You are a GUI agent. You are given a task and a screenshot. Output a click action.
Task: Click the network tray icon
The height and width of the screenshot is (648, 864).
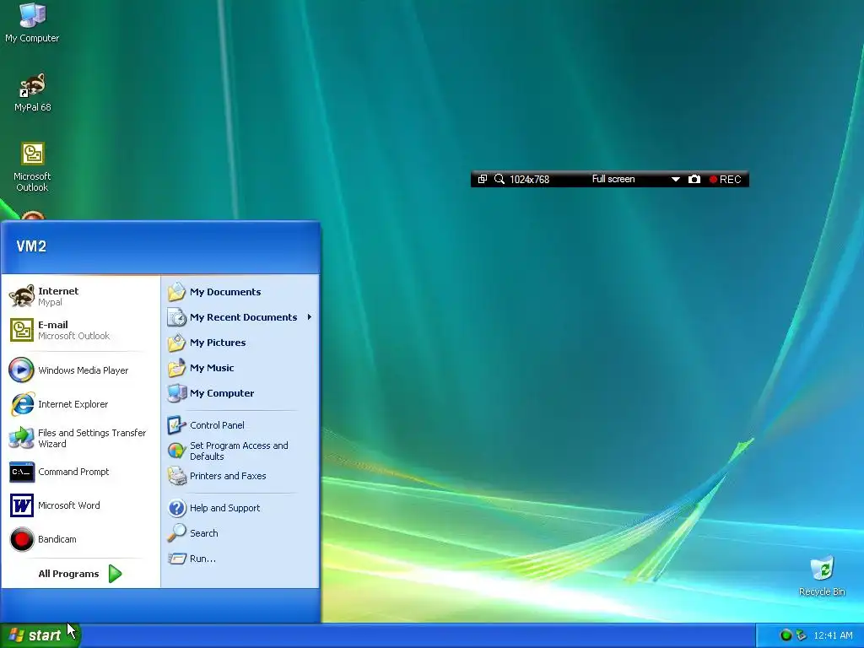[x=802, y=636]
